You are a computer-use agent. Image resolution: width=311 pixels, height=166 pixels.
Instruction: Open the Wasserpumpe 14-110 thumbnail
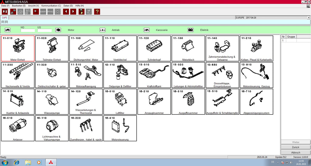point(52,102)
